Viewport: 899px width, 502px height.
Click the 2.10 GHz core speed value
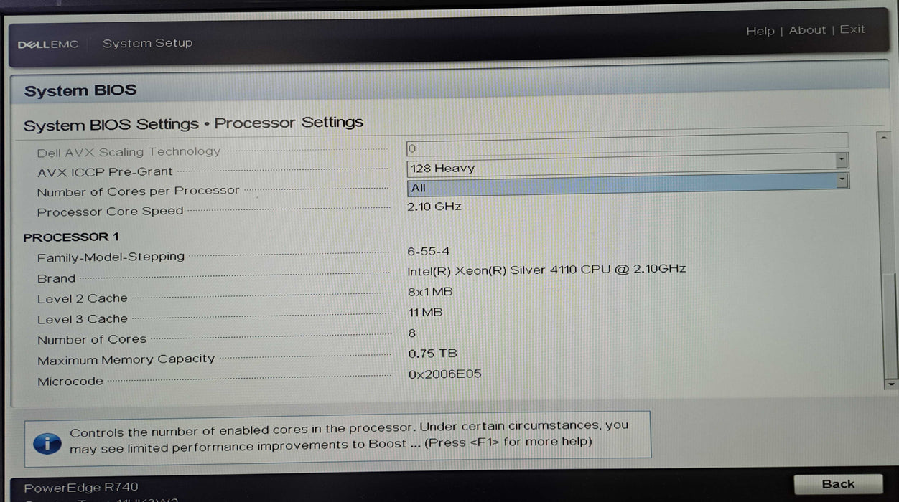coord(434,207)
